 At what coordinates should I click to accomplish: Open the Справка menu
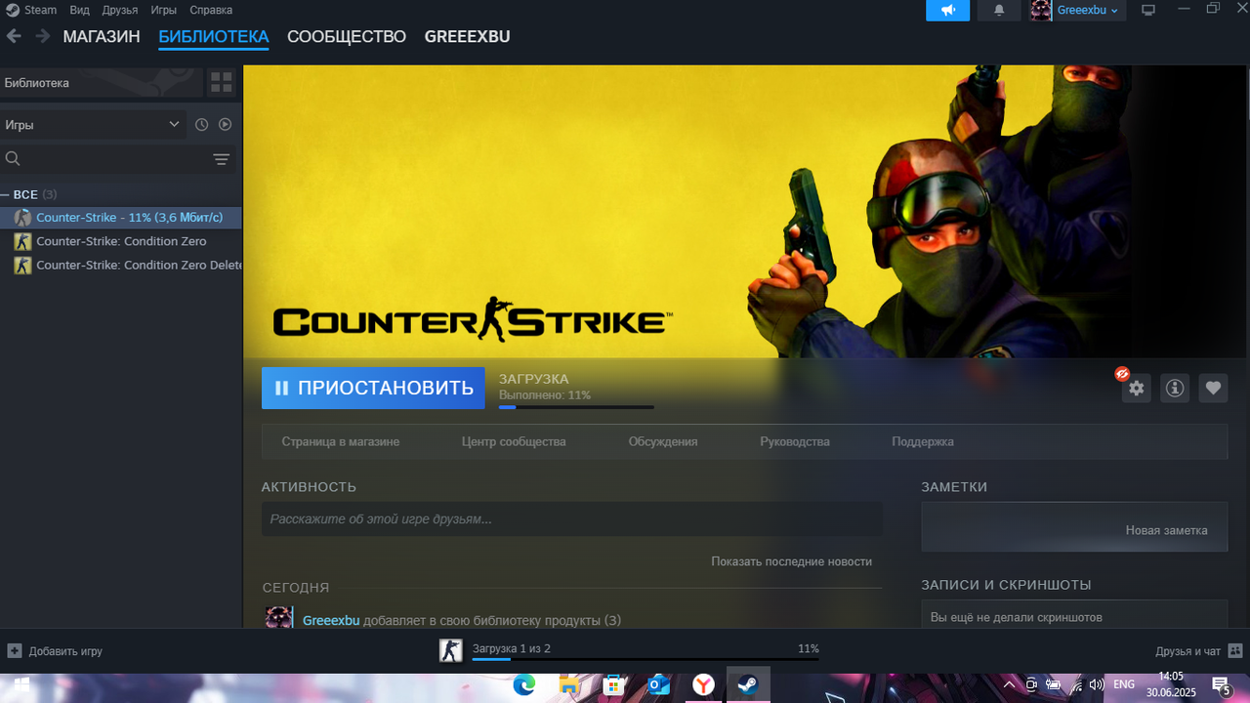point(211,10)
